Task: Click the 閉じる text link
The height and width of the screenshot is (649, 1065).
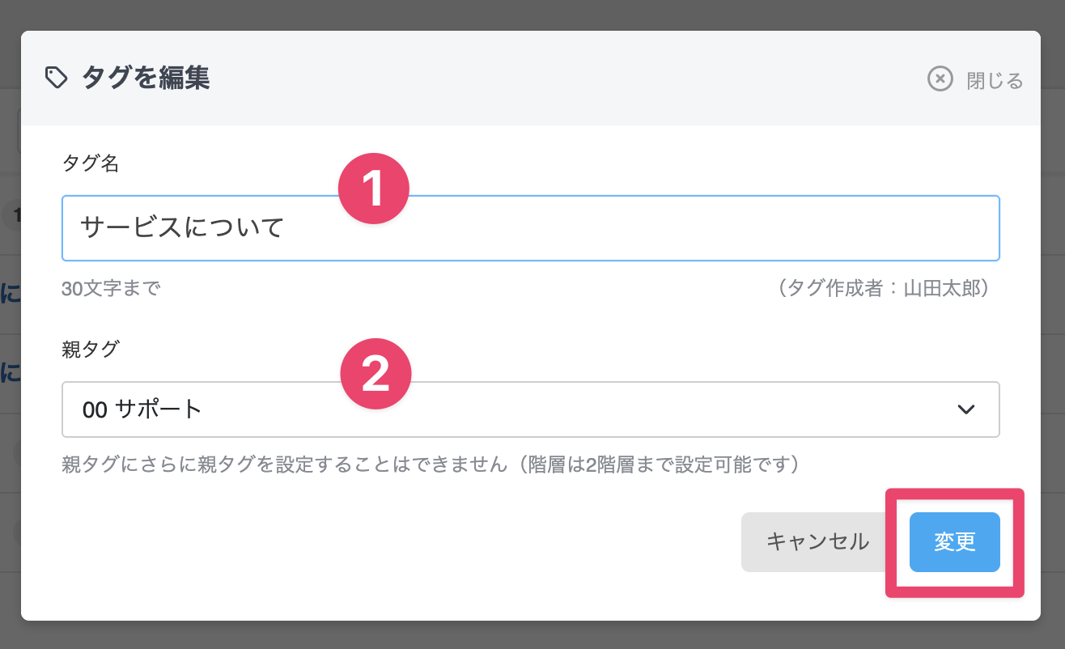Action: point(995,81)
